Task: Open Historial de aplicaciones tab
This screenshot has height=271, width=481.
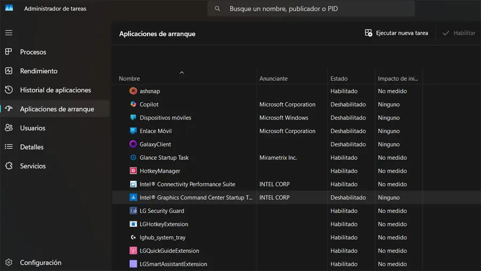Action: (55, 90)
